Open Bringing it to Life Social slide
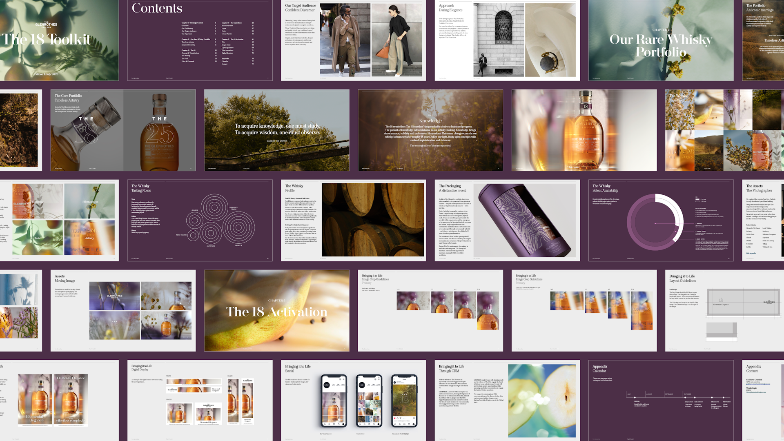Image resolution: width=784 pixels, height=441 pixels. pos(354,401)
